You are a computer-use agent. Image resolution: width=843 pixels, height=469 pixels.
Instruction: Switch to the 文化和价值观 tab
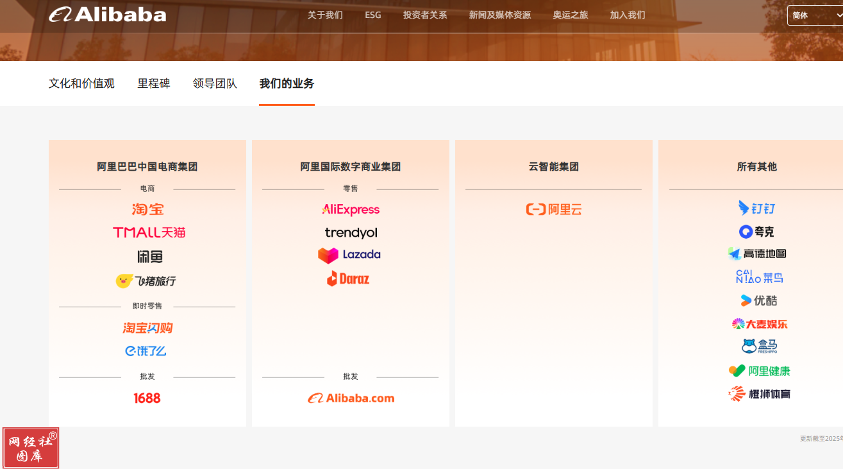(81, 83)
